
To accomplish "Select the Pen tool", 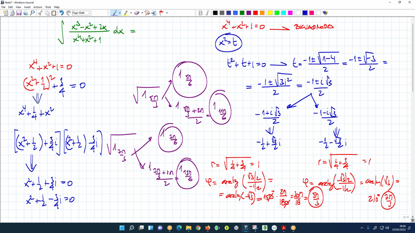I will pos(114,13).
